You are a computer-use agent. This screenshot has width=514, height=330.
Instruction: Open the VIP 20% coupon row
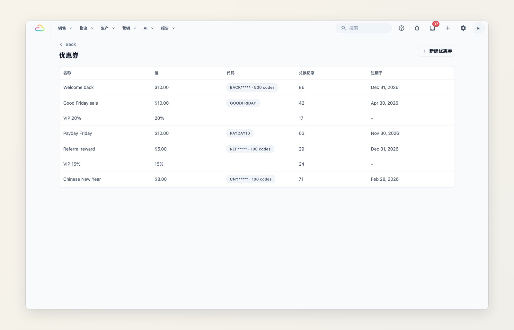pos(257,118)
